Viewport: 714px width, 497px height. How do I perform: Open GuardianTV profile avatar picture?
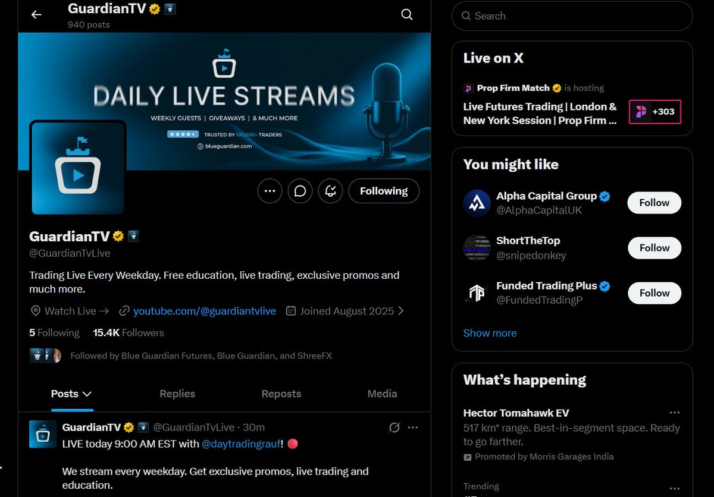pyautogui.click(x=78, y=168)
